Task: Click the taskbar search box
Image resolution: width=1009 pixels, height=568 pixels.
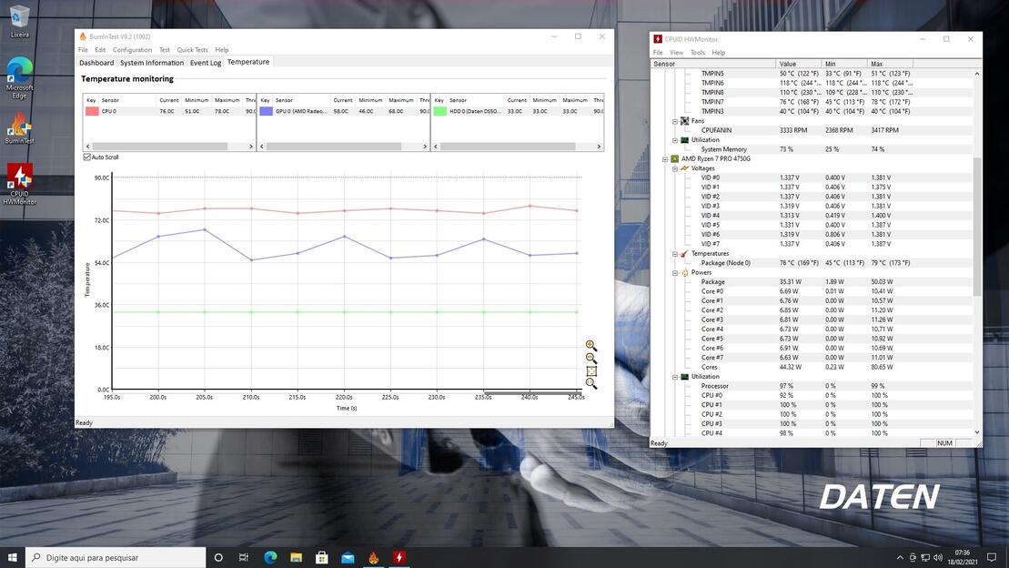Action: coord(116,557)
